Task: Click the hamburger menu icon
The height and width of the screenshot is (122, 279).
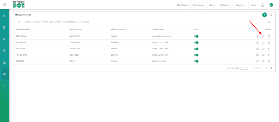Action: tap(5, 5)
